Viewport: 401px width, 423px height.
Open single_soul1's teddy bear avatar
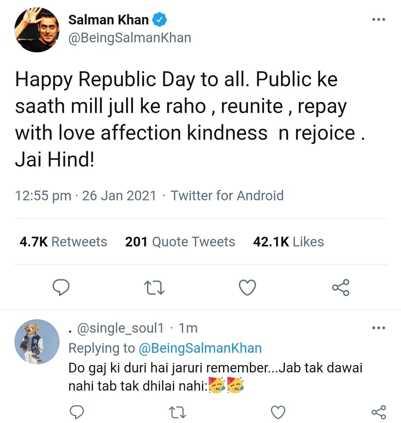click(x=37, y=342)
